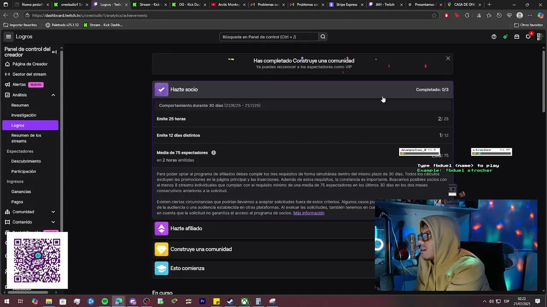Click the green sparkle icon

pos(505,37)
